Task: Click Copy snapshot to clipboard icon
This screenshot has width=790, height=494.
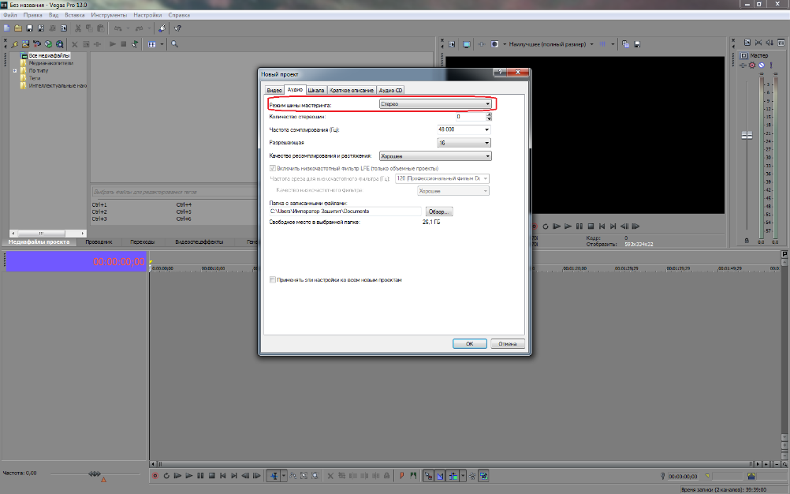Action: (625, 44)
